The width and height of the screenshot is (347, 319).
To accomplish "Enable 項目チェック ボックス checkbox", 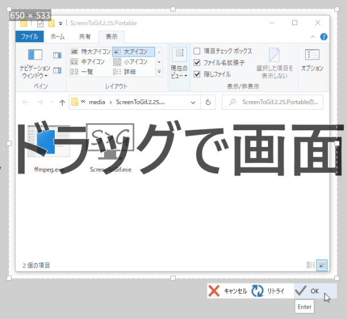I will click(x=197, y=51).
